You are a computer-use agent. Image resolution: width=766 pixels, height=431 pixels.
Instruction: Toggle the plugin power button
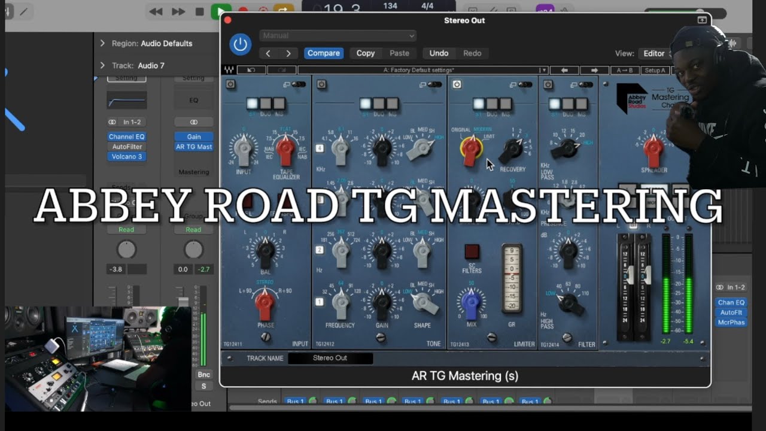[240, 44]
